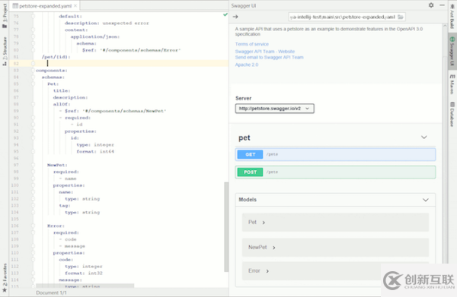Screen dimensions: 457x297
Task: Collapse the Models section chevron
Action: tap(426, 200)
